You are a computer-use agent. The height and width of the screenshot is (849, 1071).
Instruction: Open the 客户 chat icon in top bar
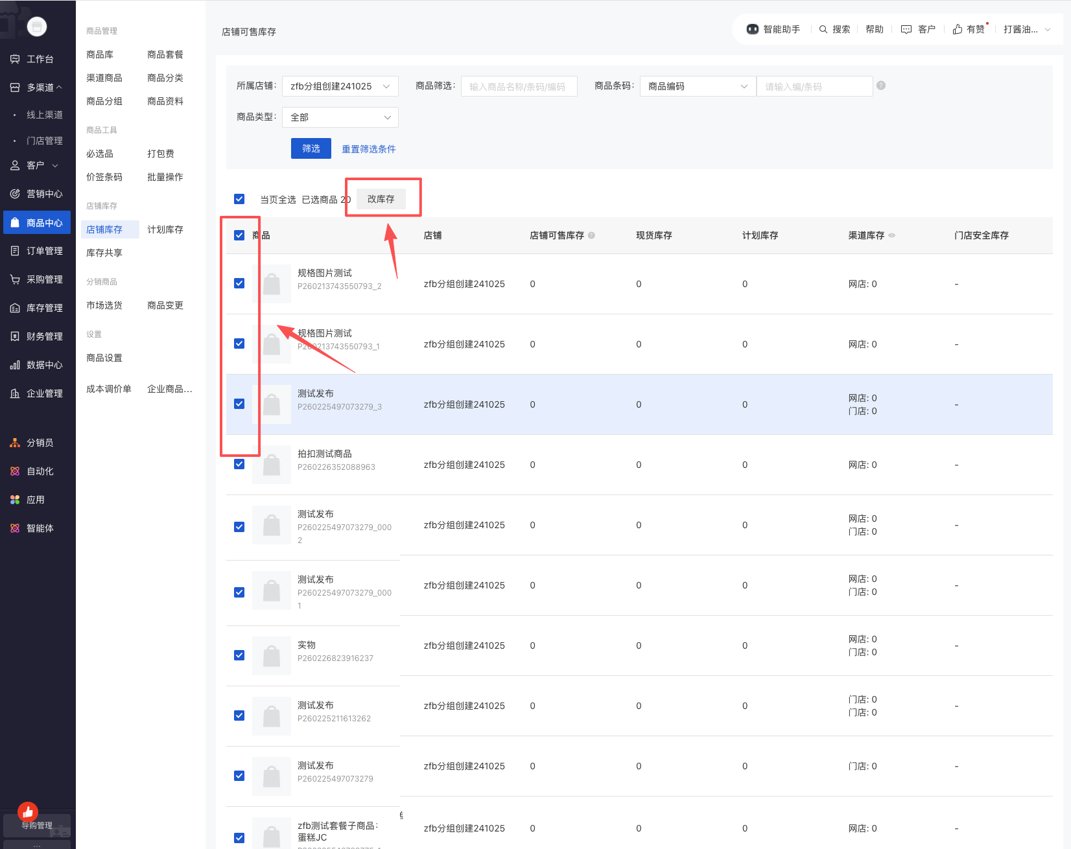906,29
